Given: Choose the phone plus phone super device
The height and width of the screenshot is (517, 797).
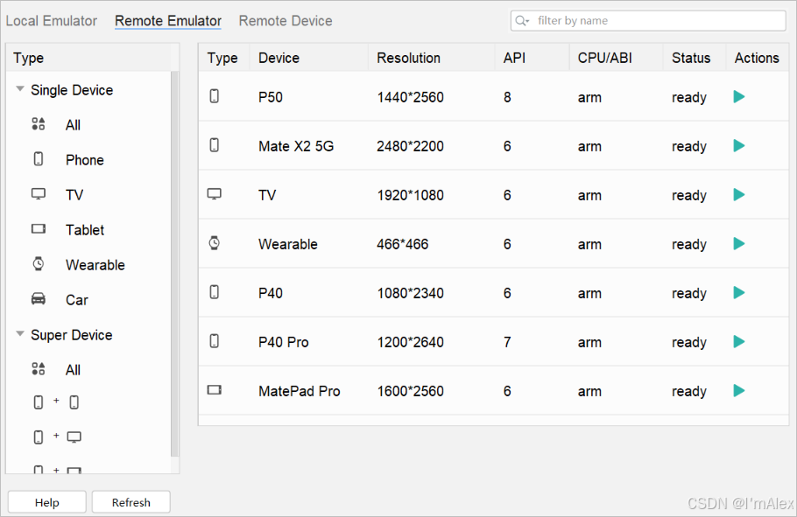Looking at the screenshot, I should click(56, 402).
